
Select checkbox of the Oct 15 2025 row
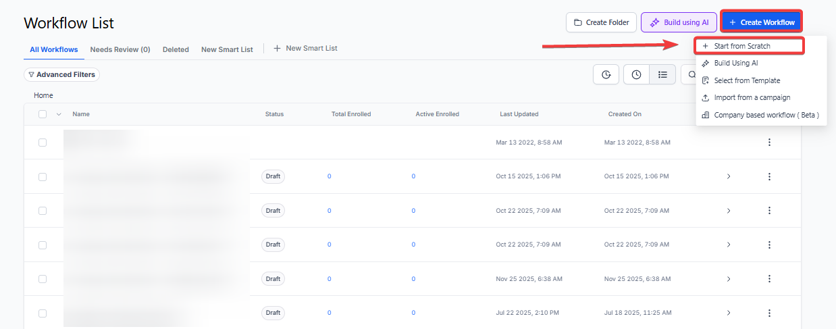(43, 176)
